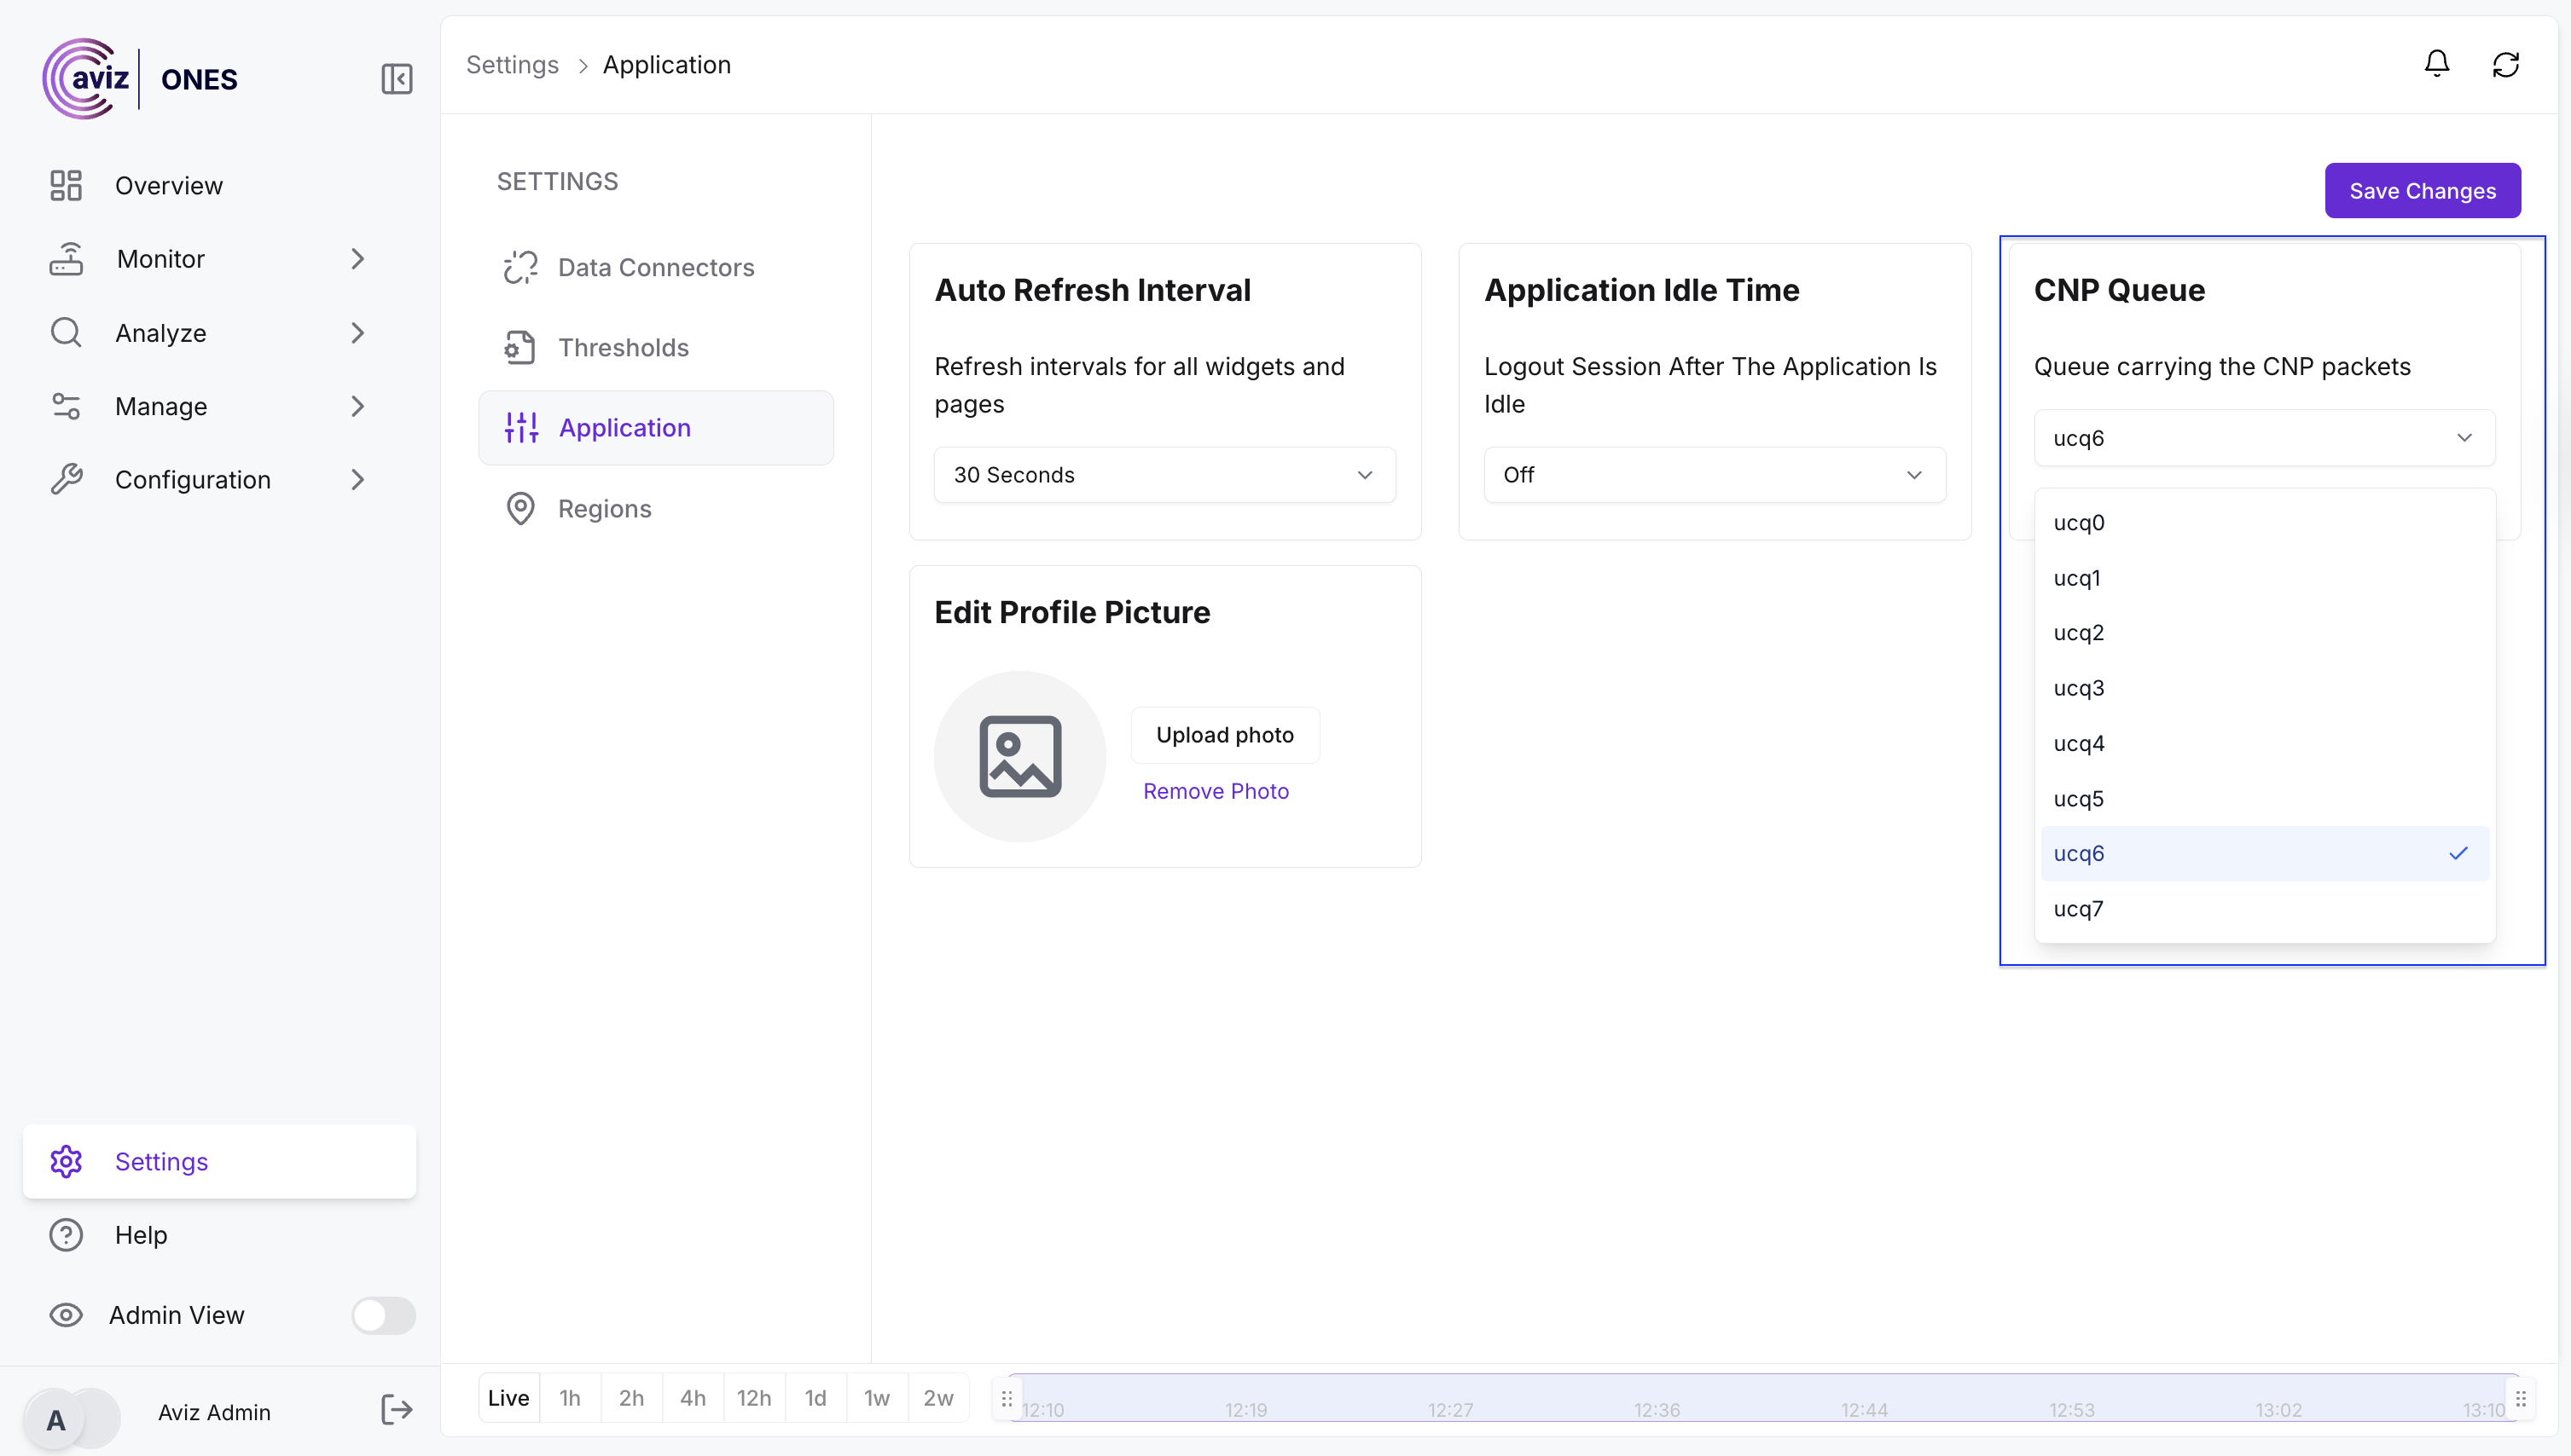Select ucq6 checked option in list
The width and height of the screenshot is (2571, 1456).
tap(2263, 853)
